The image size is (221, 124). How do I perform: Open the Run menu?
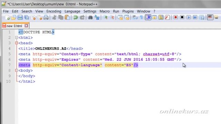coord(116,11)
